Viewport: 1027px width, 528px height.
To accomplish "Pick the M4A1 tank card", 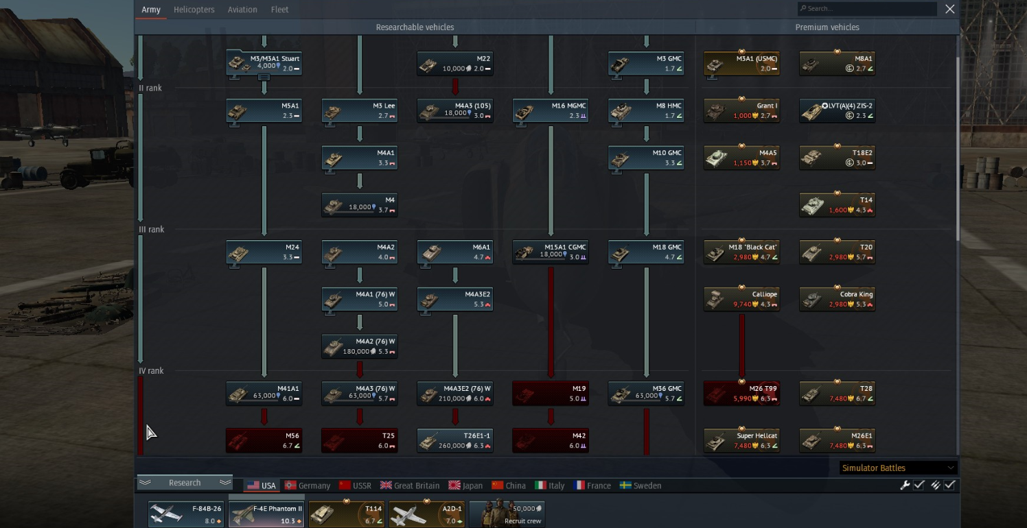I will (360, 158).
